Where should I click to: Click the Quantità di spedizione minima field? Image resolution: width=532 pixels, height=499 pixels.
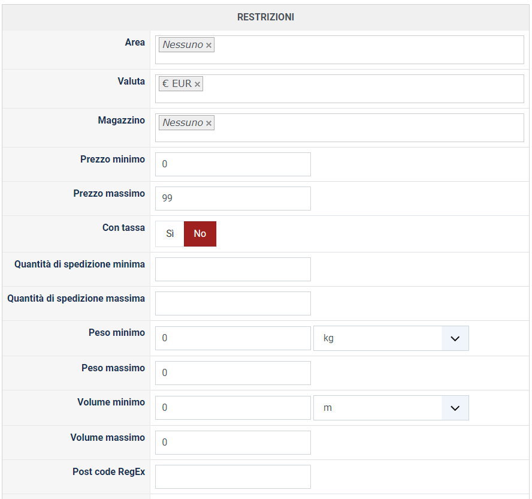point(232,269)
